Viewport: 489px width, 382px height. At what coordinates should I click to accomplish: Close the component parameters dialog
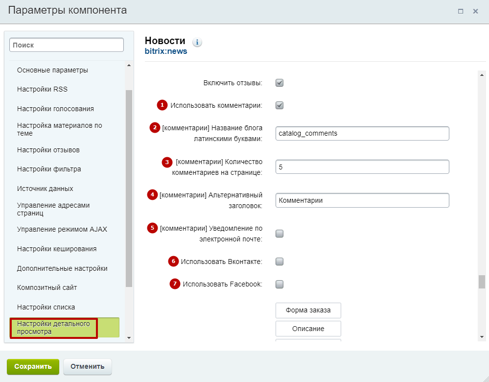click(475, 11)
